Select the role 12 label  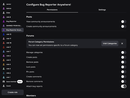pos(9,34)
